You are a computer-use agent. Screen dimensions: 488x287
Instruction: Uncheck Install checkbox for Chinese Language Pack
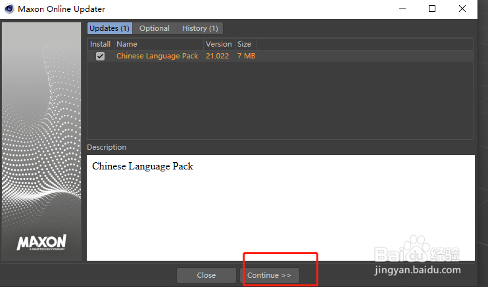tap(100, 56)
